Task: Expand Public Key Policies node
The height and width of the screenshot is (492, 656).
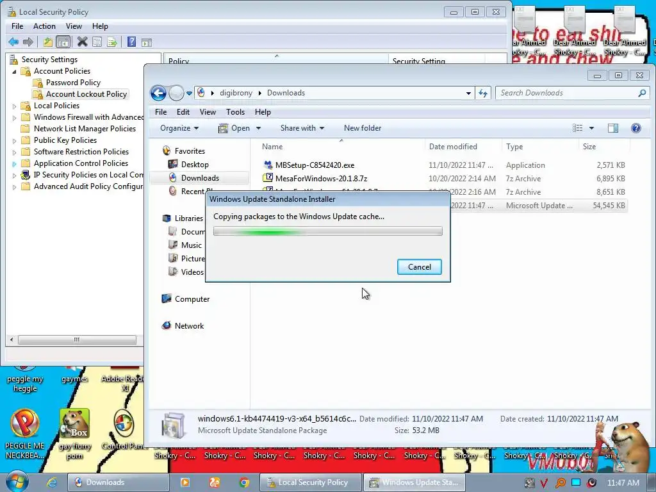Action: [15, 141]
